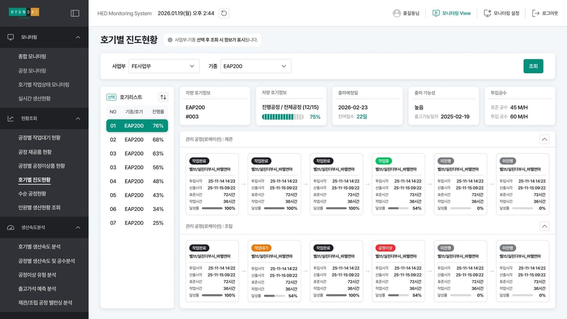The width and height of the screenshot is (567, 319).
Task: Click the 선택 badge in 호기리스트 header
Action: click(111, 97)
